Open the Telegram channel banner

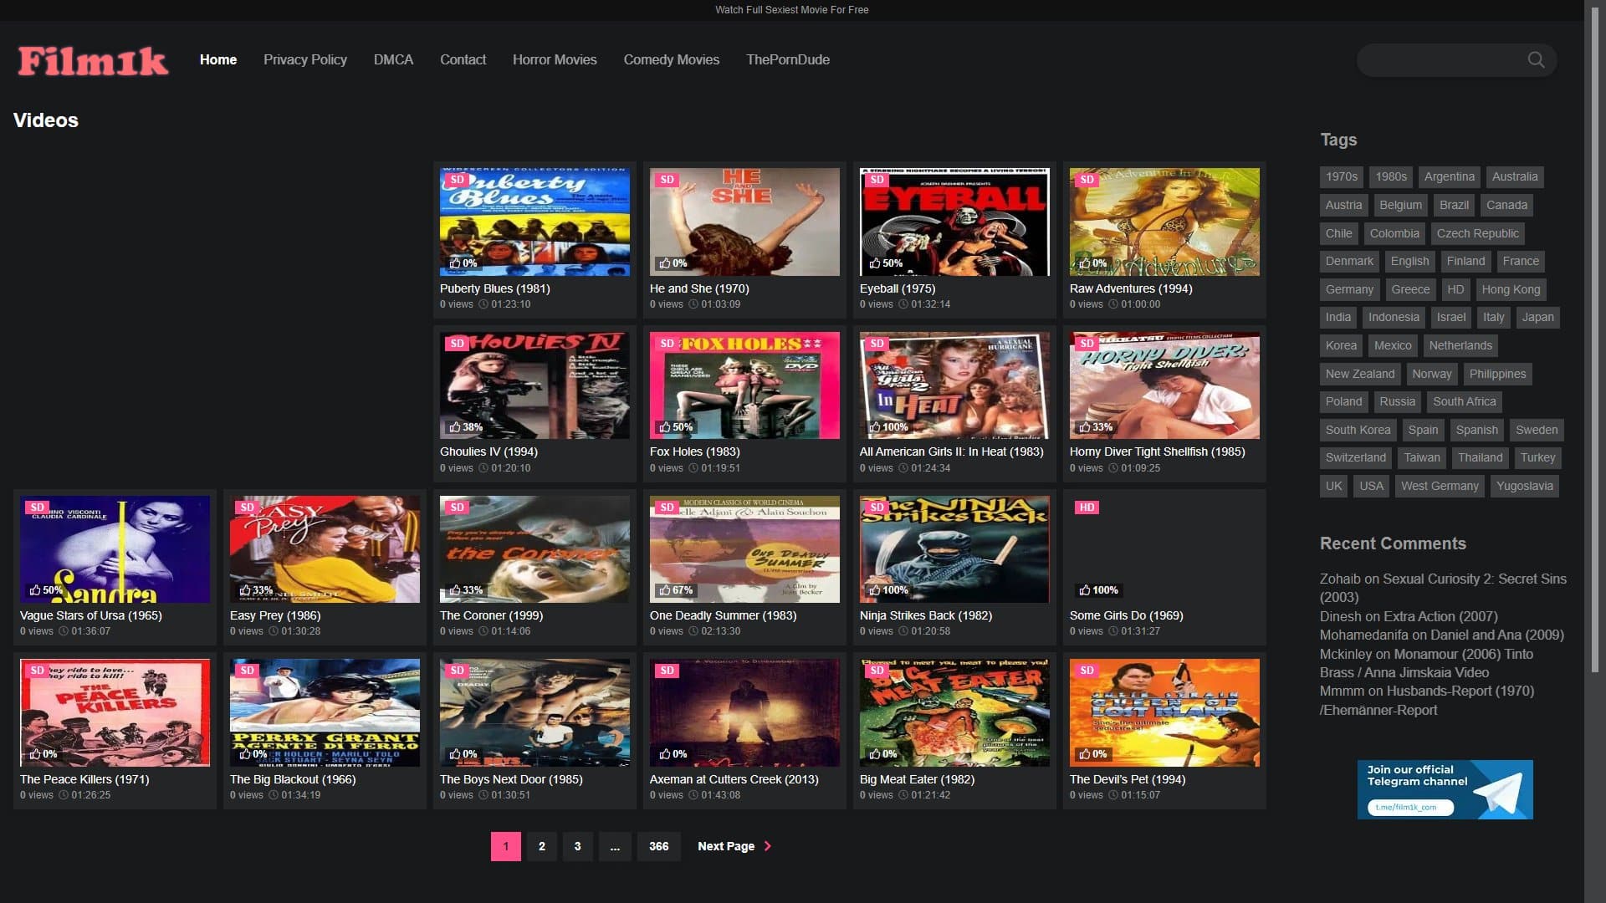(1445, 789)
